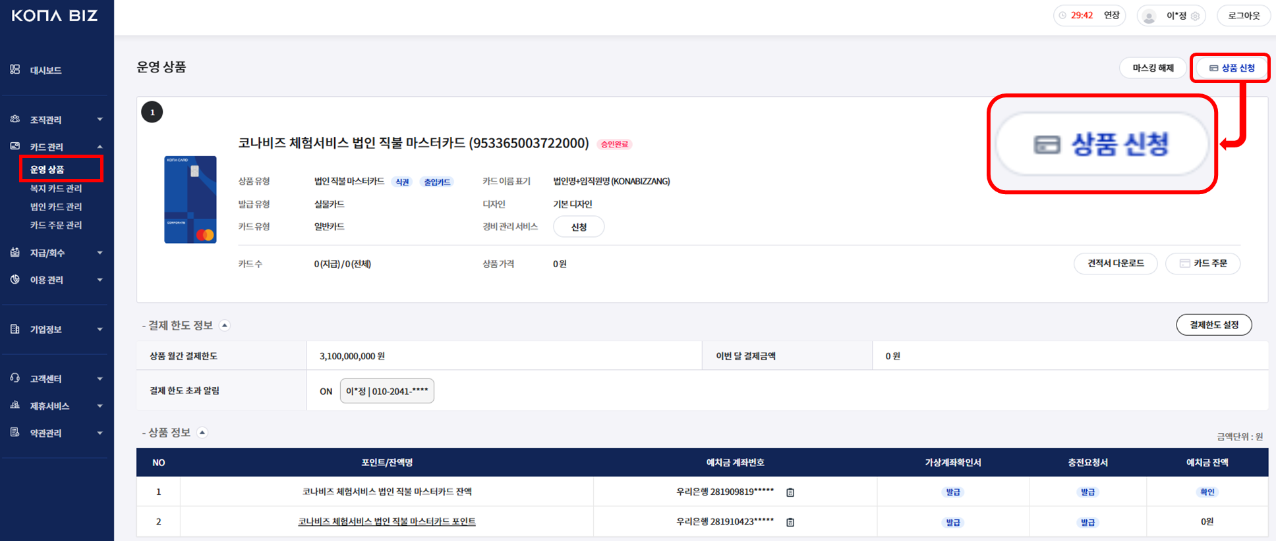Viewport: 1276px width, 541px height.
Task: Click the 이용 관리 pie chart icon
Action: tap(14, 279)
